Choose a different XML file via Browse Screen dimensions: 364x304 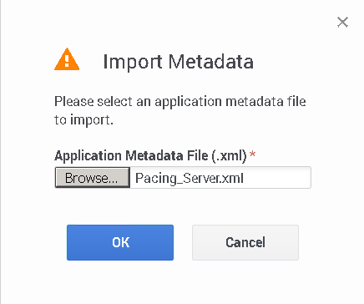pos(93,178)
